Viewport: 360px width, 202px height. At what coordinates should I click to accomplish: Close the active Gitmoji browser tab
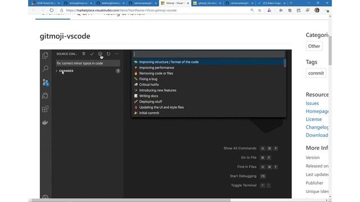click(188, 3)
